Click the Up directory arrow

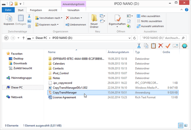click(24, 38)
